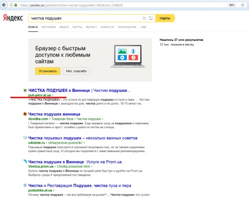The image size is (249, 198).
Task: Click the green puh-pero.at.ua URL
Action: pyautogui.click(x=39, y=95)
